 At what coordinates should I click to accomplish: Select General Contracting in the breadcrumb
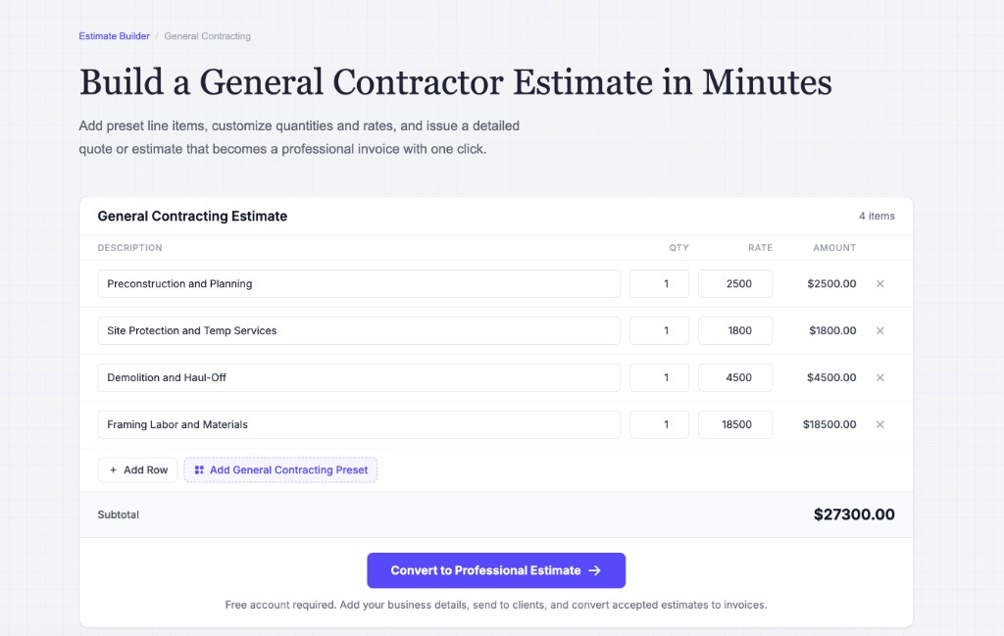pos(207,35)
